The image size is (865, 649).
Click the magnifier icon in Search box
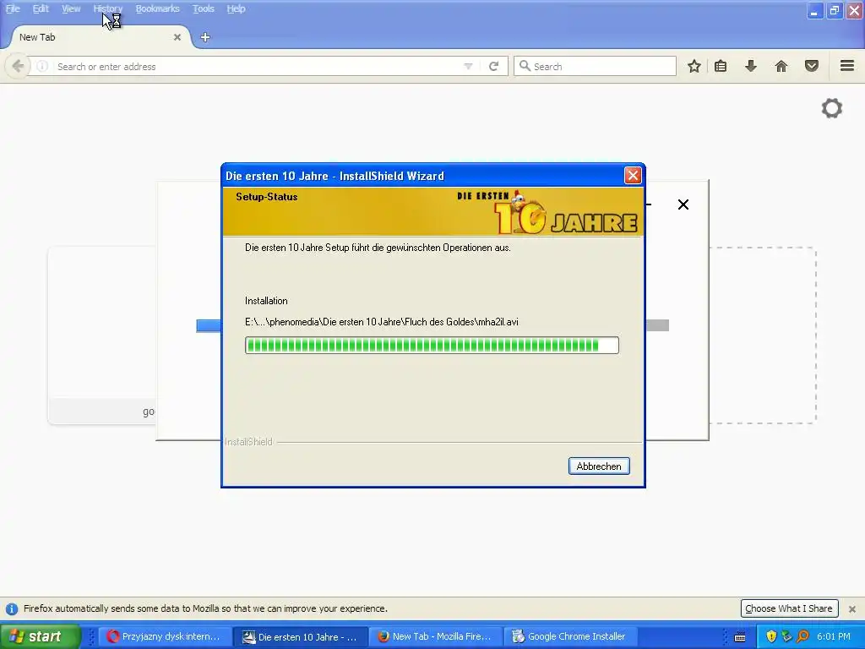(x=525, y=66)
